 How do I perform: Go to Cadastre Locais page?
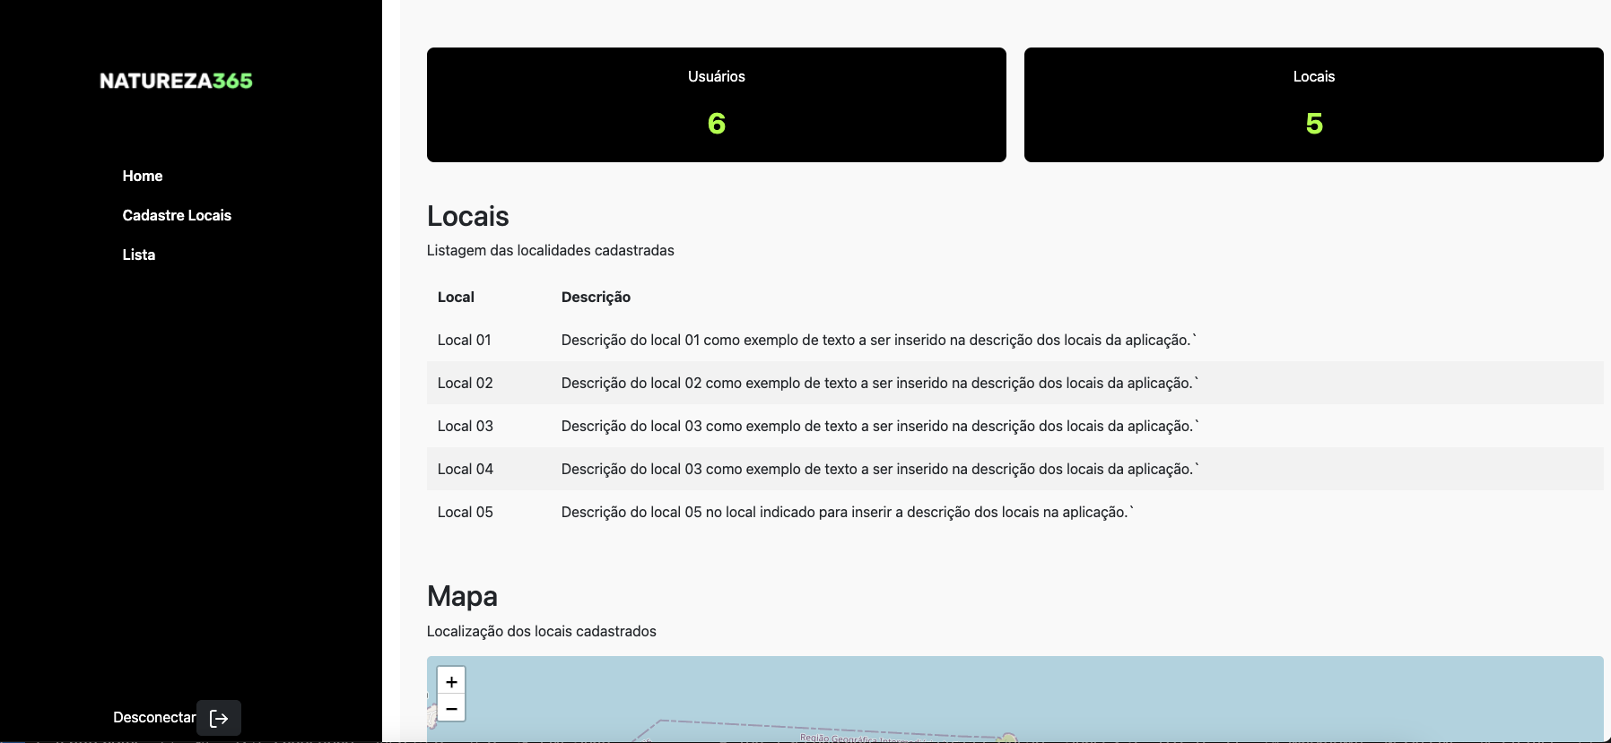(x=177, y=215)
